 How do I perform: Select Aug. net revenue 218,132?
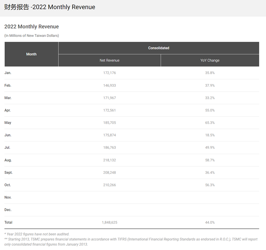point(109,160)
